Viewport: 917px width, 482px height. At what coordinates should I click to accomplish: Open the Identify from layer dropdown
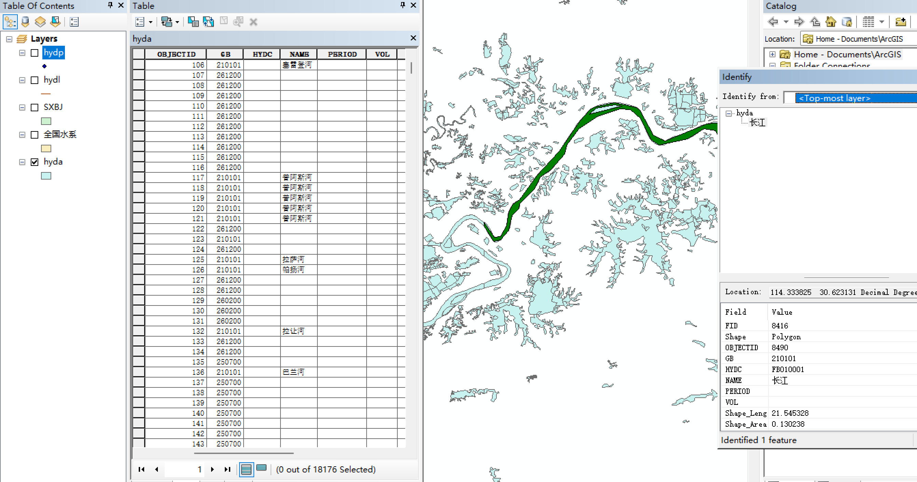pyautogui.click(x=854, y=98)
